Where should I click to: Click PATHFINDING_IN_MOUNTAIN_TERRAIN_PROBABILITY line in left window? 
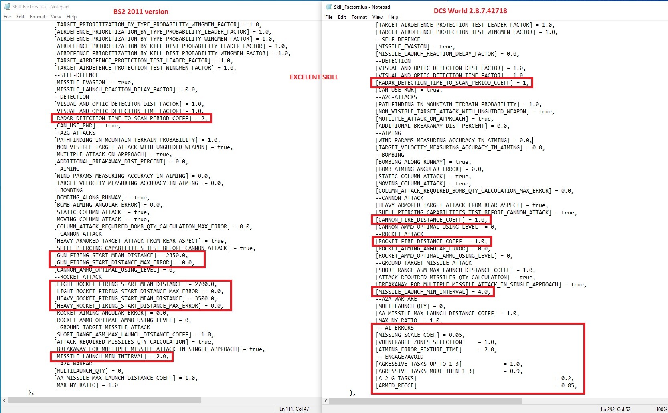coord(137,140)
